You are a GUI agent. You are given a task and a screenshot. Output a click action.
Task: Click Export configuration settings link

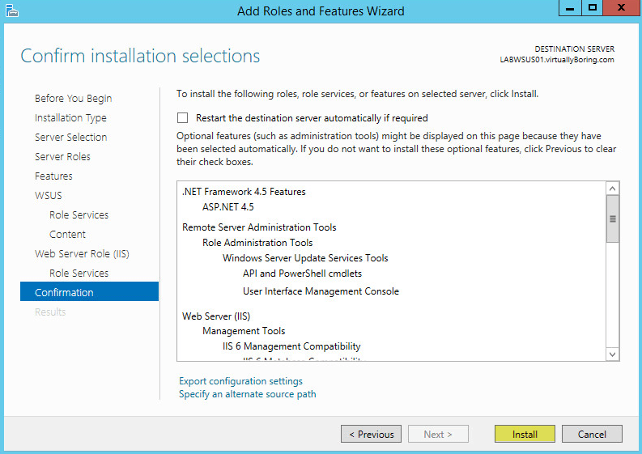point(240,381)
